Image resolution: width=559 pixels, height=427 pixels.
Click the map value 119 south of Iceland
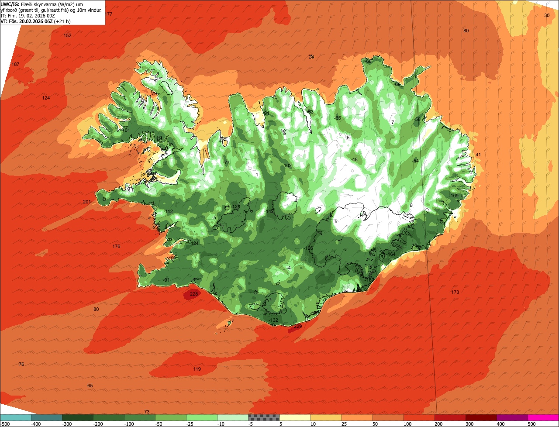[197, 369]
